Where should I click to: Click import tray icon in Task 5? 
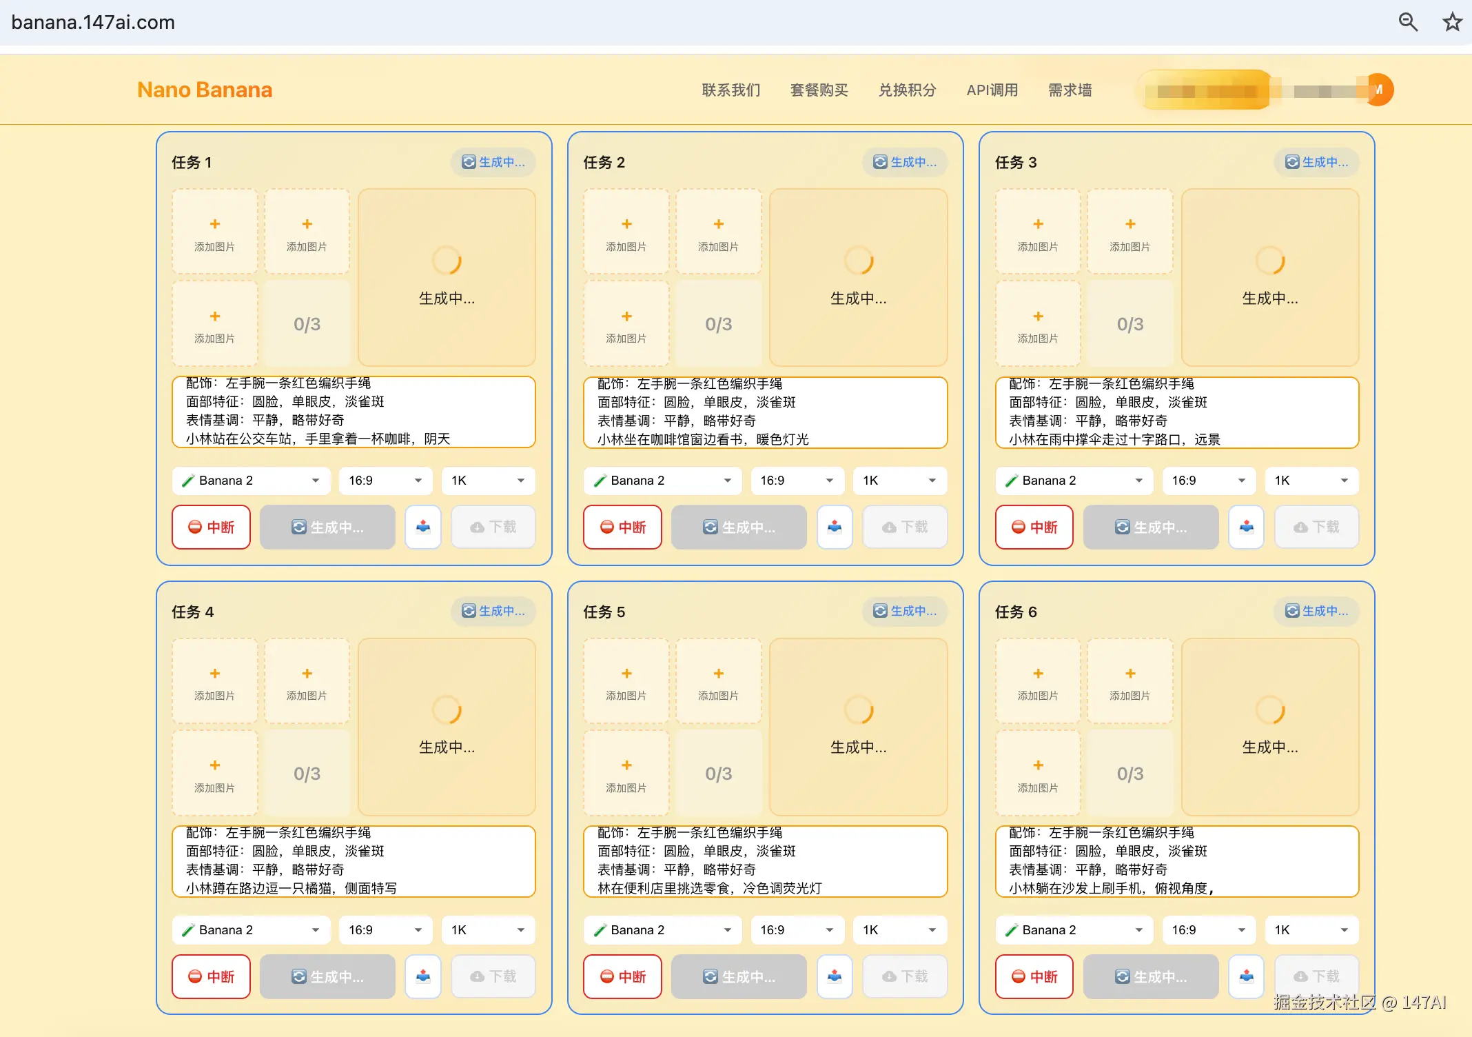coord(835,976)
